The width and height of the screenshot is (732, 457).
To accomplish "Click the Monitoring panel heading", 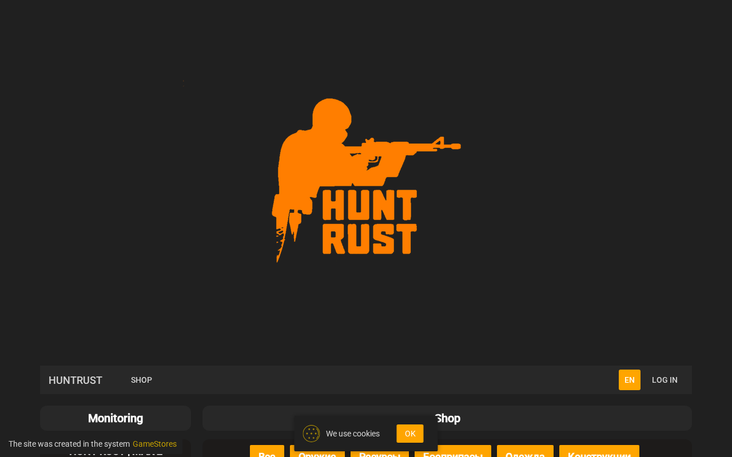I will [x=116, y=418].
